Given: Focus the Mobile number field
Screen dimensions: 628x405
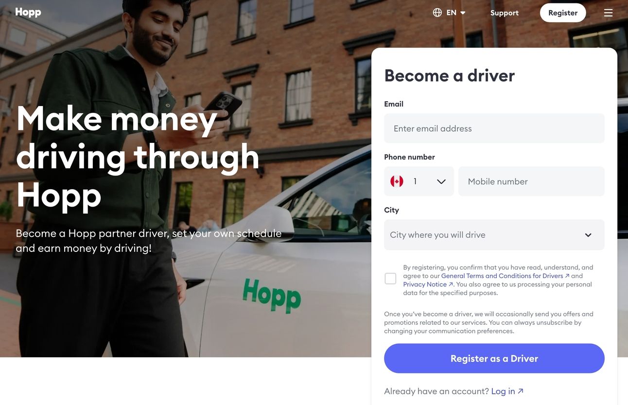Looking at the screenshot, I should tap(531, 181).
